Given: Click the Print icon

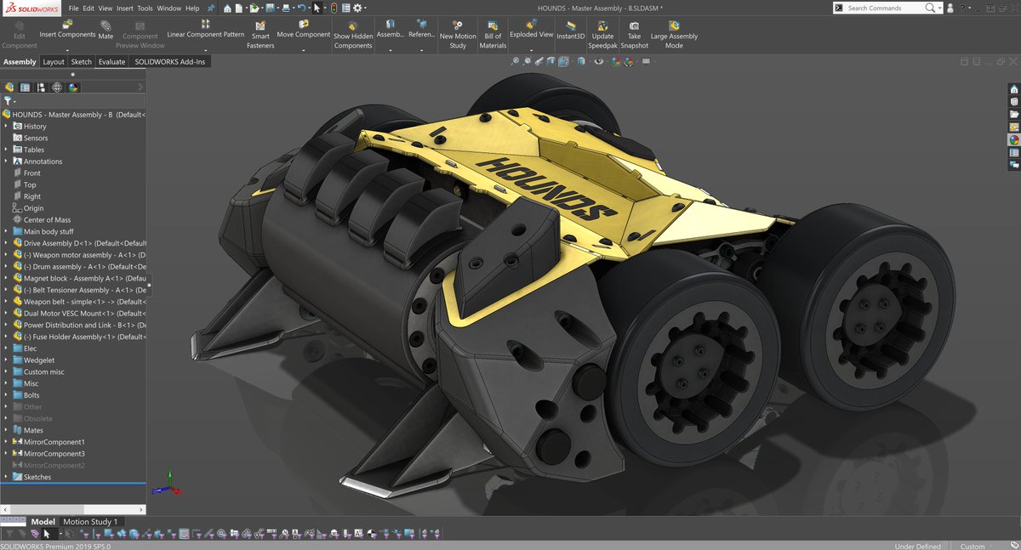Looking at the screenshot, I should tap(287, 8).
